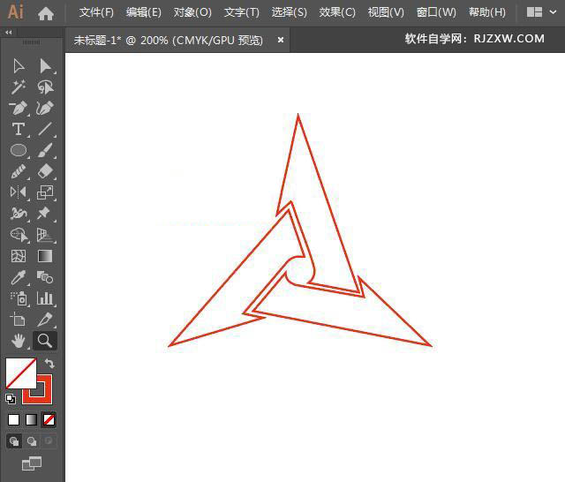
Task: Select the Perspective Grid tool
Action: click(45, 235)
